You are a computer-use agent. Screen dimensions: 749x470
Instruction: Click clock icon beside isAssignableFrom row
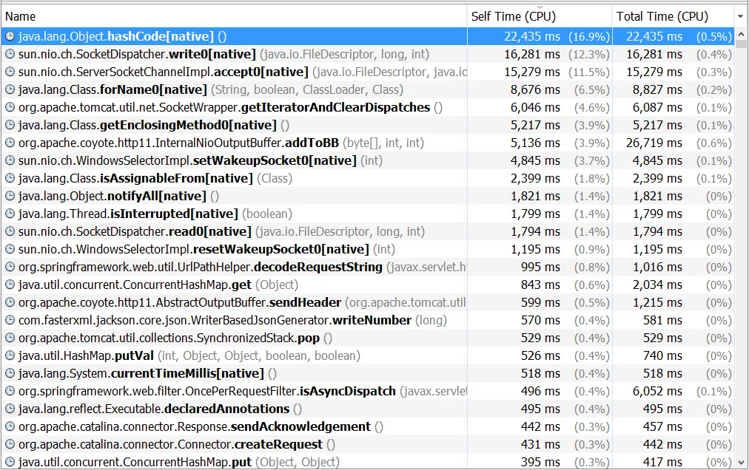point(10,178)
